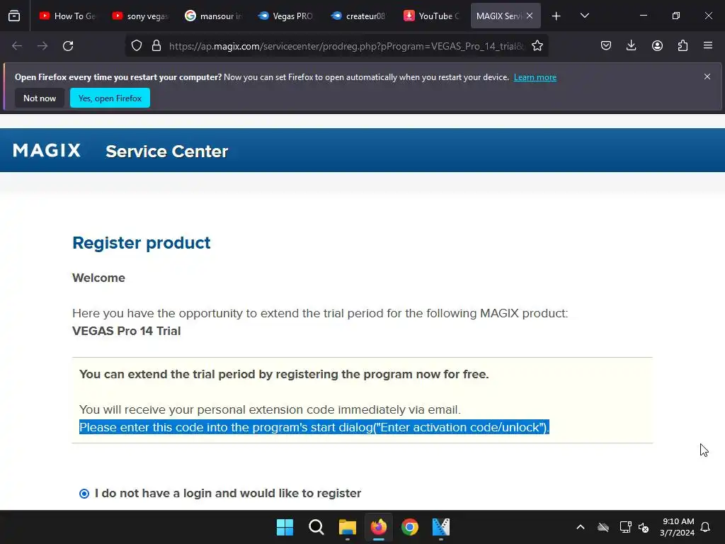Open OneDrive cloud tray icon
This screenshot has width=725, height=544.
(603, 527)
